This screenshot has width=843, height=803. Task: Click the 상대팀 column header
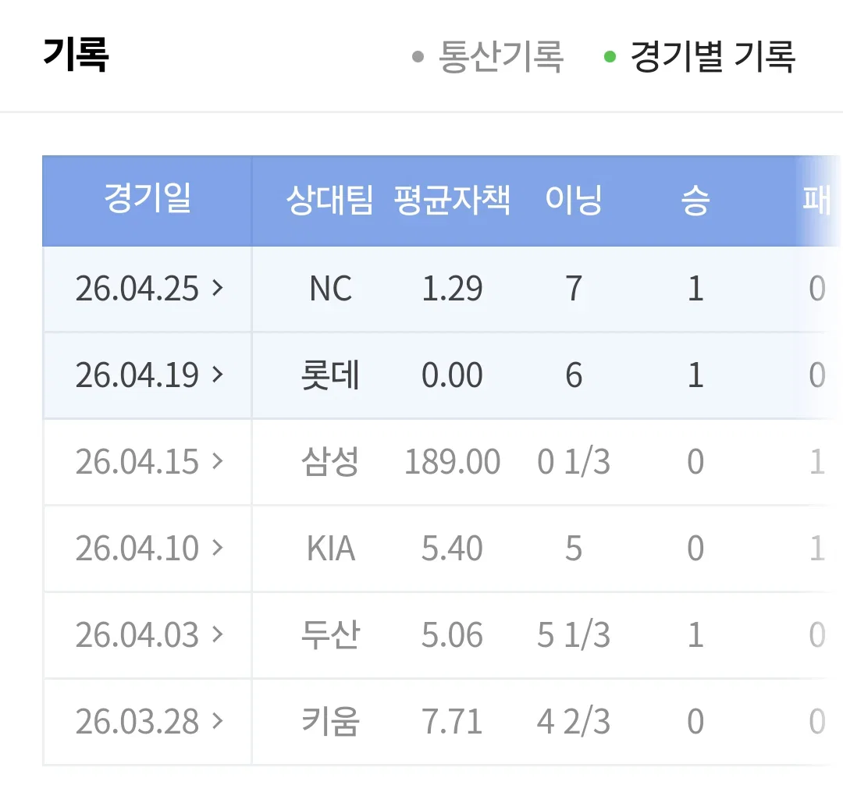(x=330, y=200)
